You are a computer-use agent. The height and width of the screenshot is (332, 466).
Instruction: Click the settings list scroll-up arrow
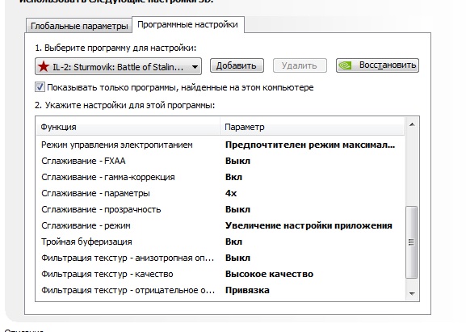[412, 124]
